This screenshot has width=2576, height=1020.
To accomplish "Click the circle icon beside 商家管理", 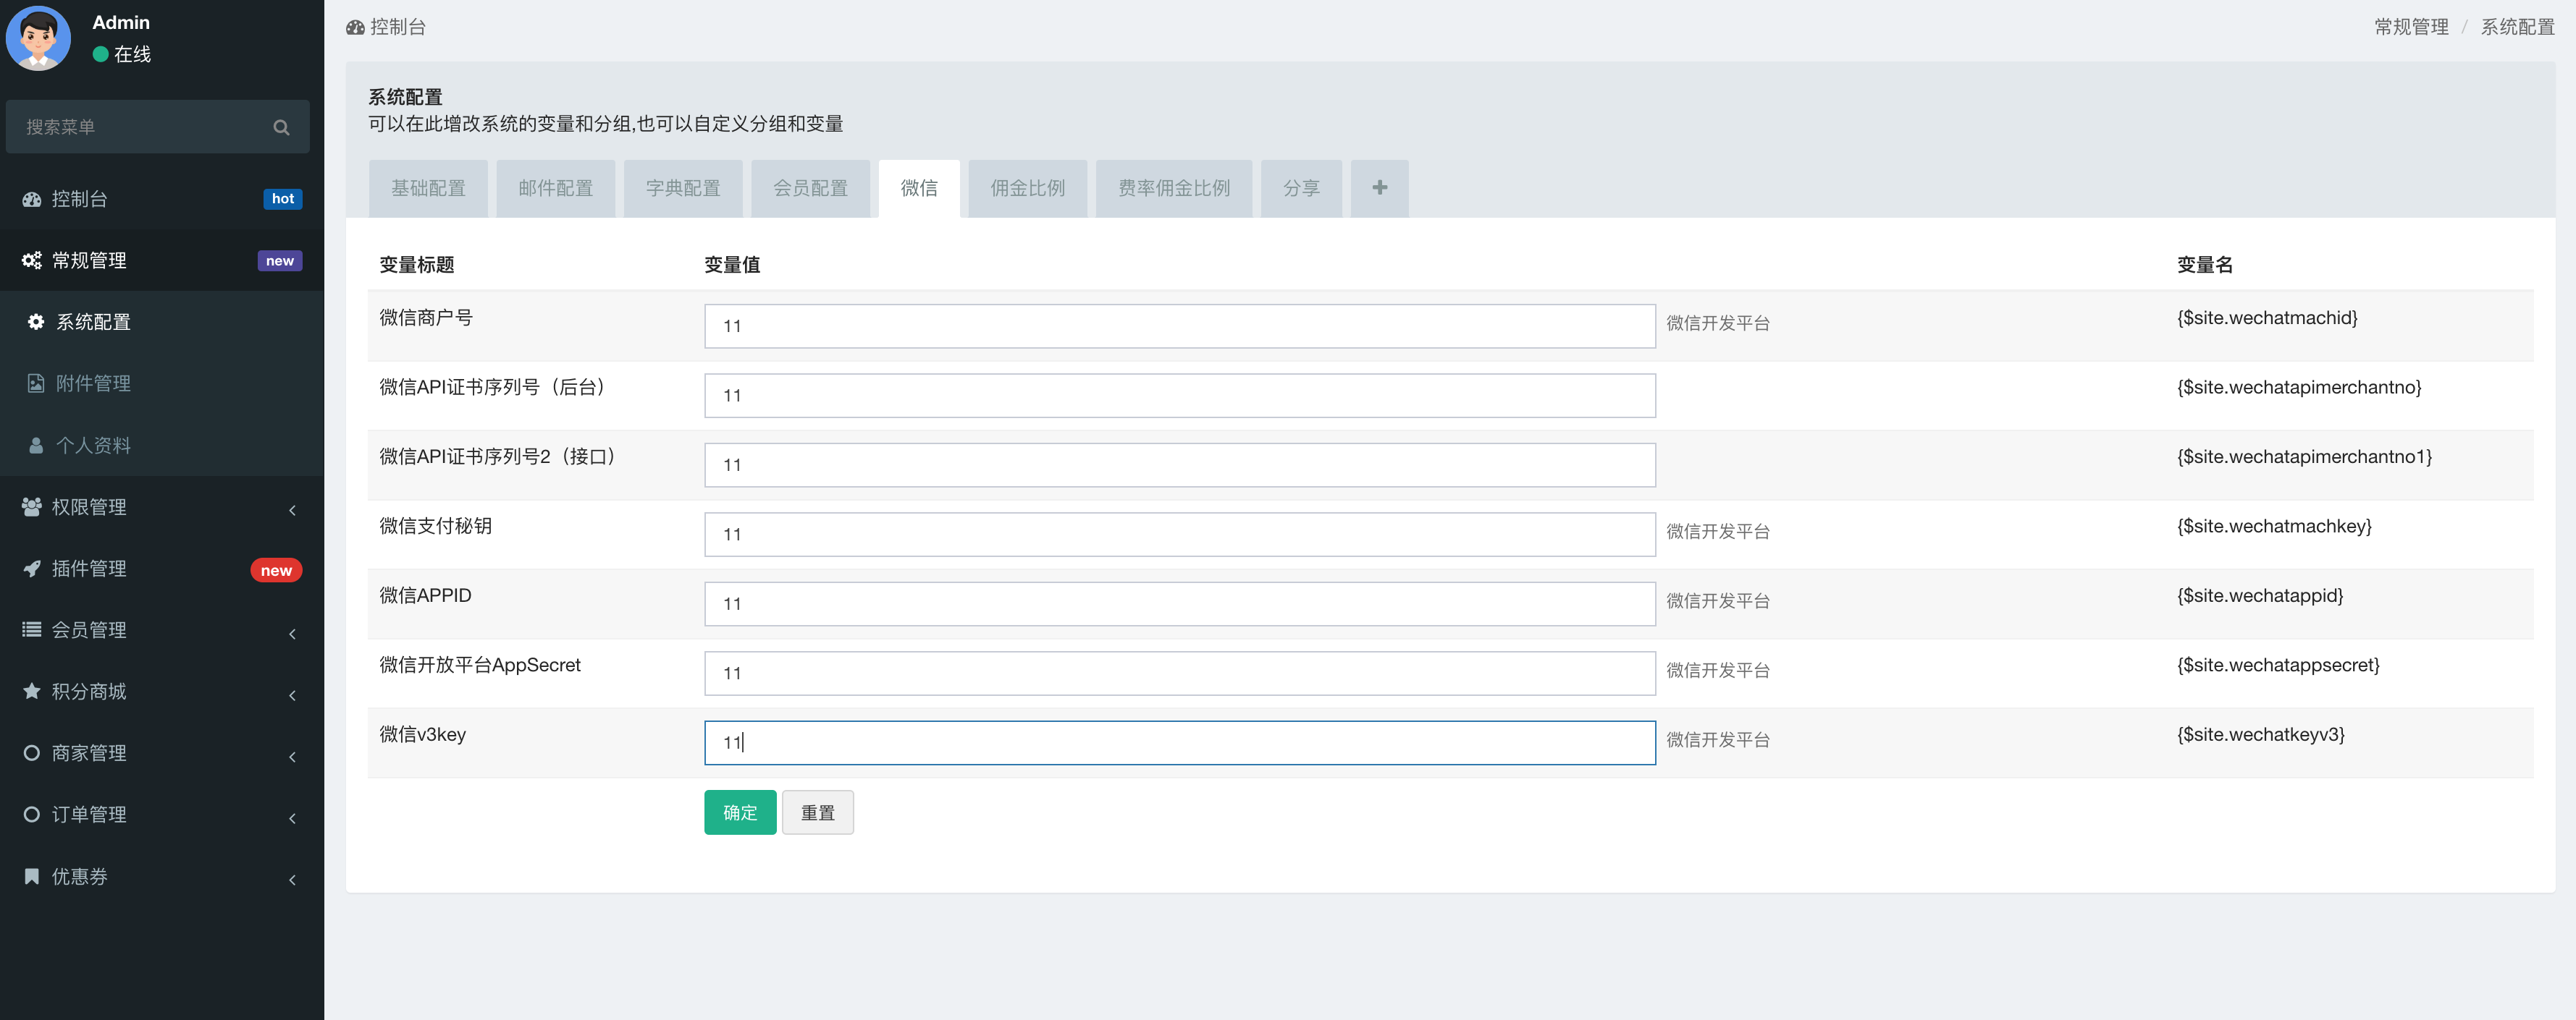I will (x=32, y=753).
